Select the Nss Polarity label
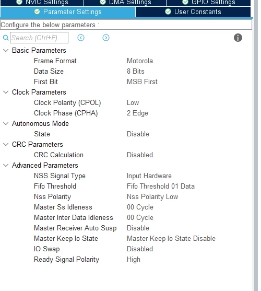261x291 pixels. point(52,197)
